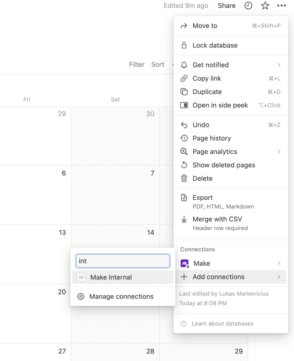Choose Merge with CSV option
The height and width of the screenshot is (361, 294).
pyautogui.click(x=217, y=219)
